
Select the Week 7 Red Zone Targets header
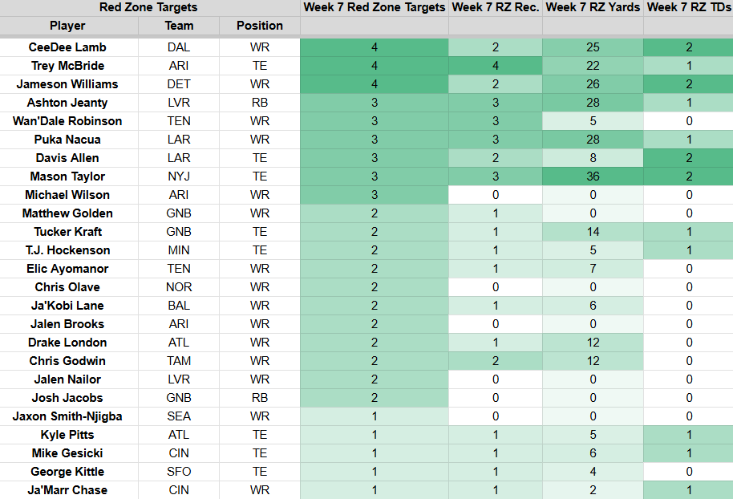[375, 7]
